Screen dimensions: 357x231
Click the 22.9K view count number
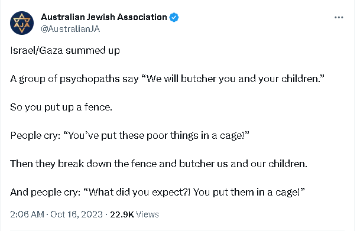coord(122,214)
